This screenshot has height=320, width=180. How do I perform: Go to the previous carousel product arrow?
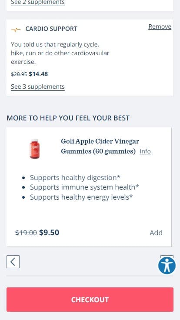[x=13, y=262]
